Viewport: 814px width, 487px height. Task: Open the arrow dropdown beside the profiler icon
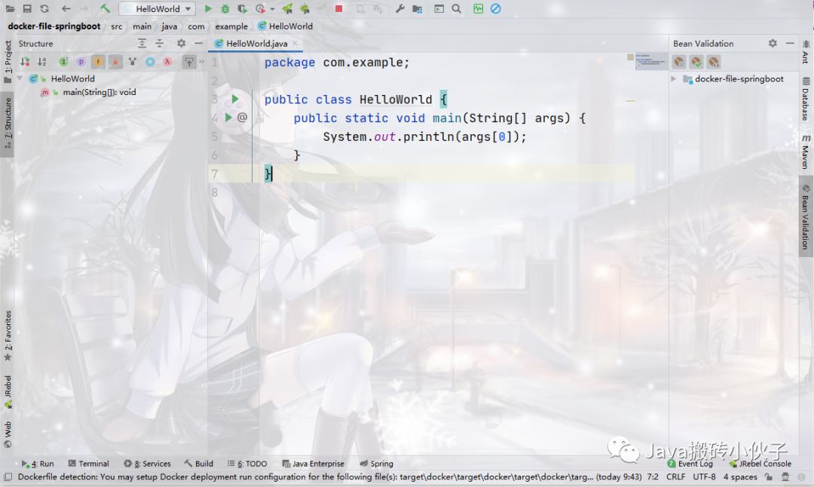272,9
